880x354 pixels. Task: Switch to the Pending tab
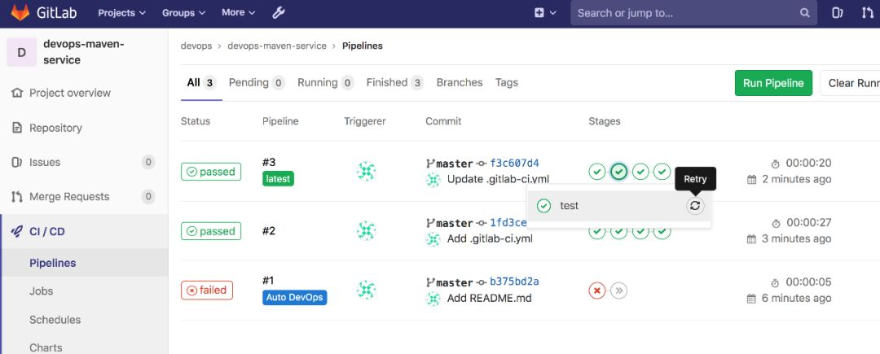pyautogui.click(x=257, y=83)
